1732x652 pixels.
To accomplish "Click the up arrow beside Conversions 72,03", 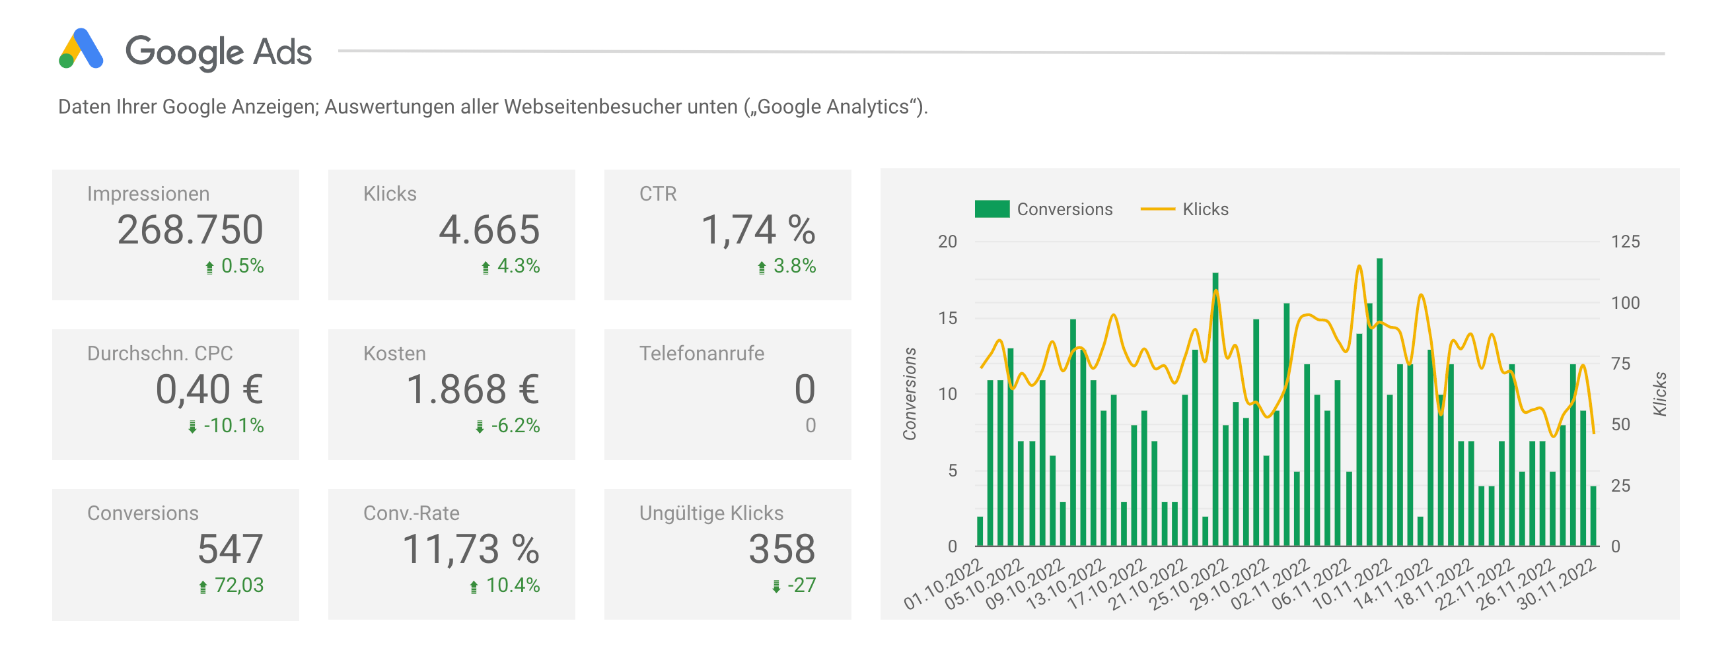I will click(203, 587).
